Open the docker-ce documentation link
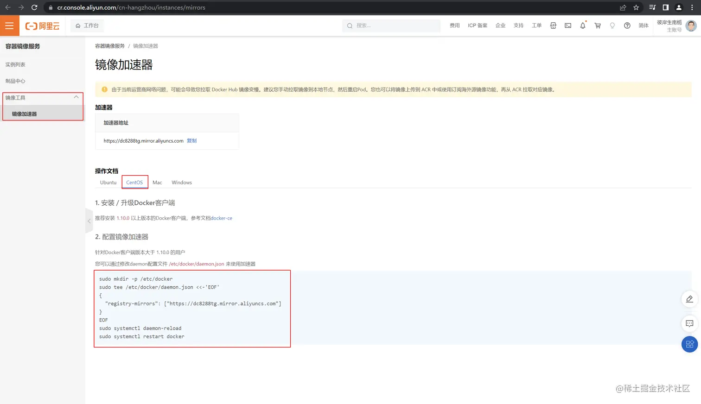701x404 pixels. pos(222,218)
